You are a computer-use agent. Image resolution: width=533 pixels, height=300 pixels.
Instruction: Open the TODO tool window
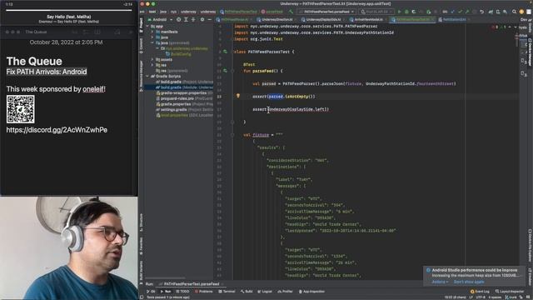tap(182, 292)
